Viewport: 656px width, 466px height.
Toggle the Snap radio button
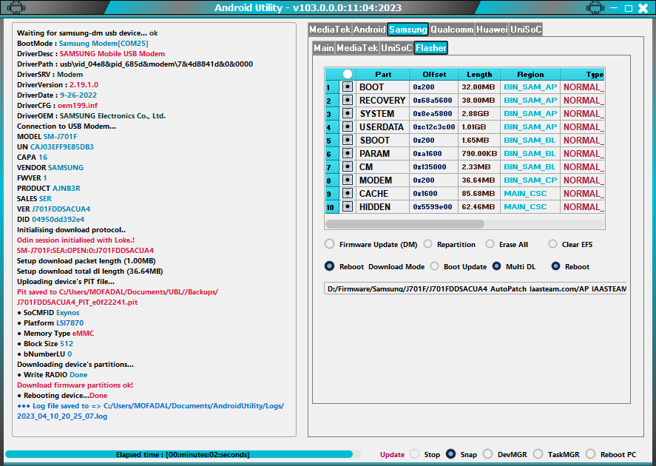pyautogui.click(x=450, y=454)
